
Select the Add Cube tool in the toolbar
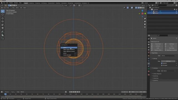[3, 39]
